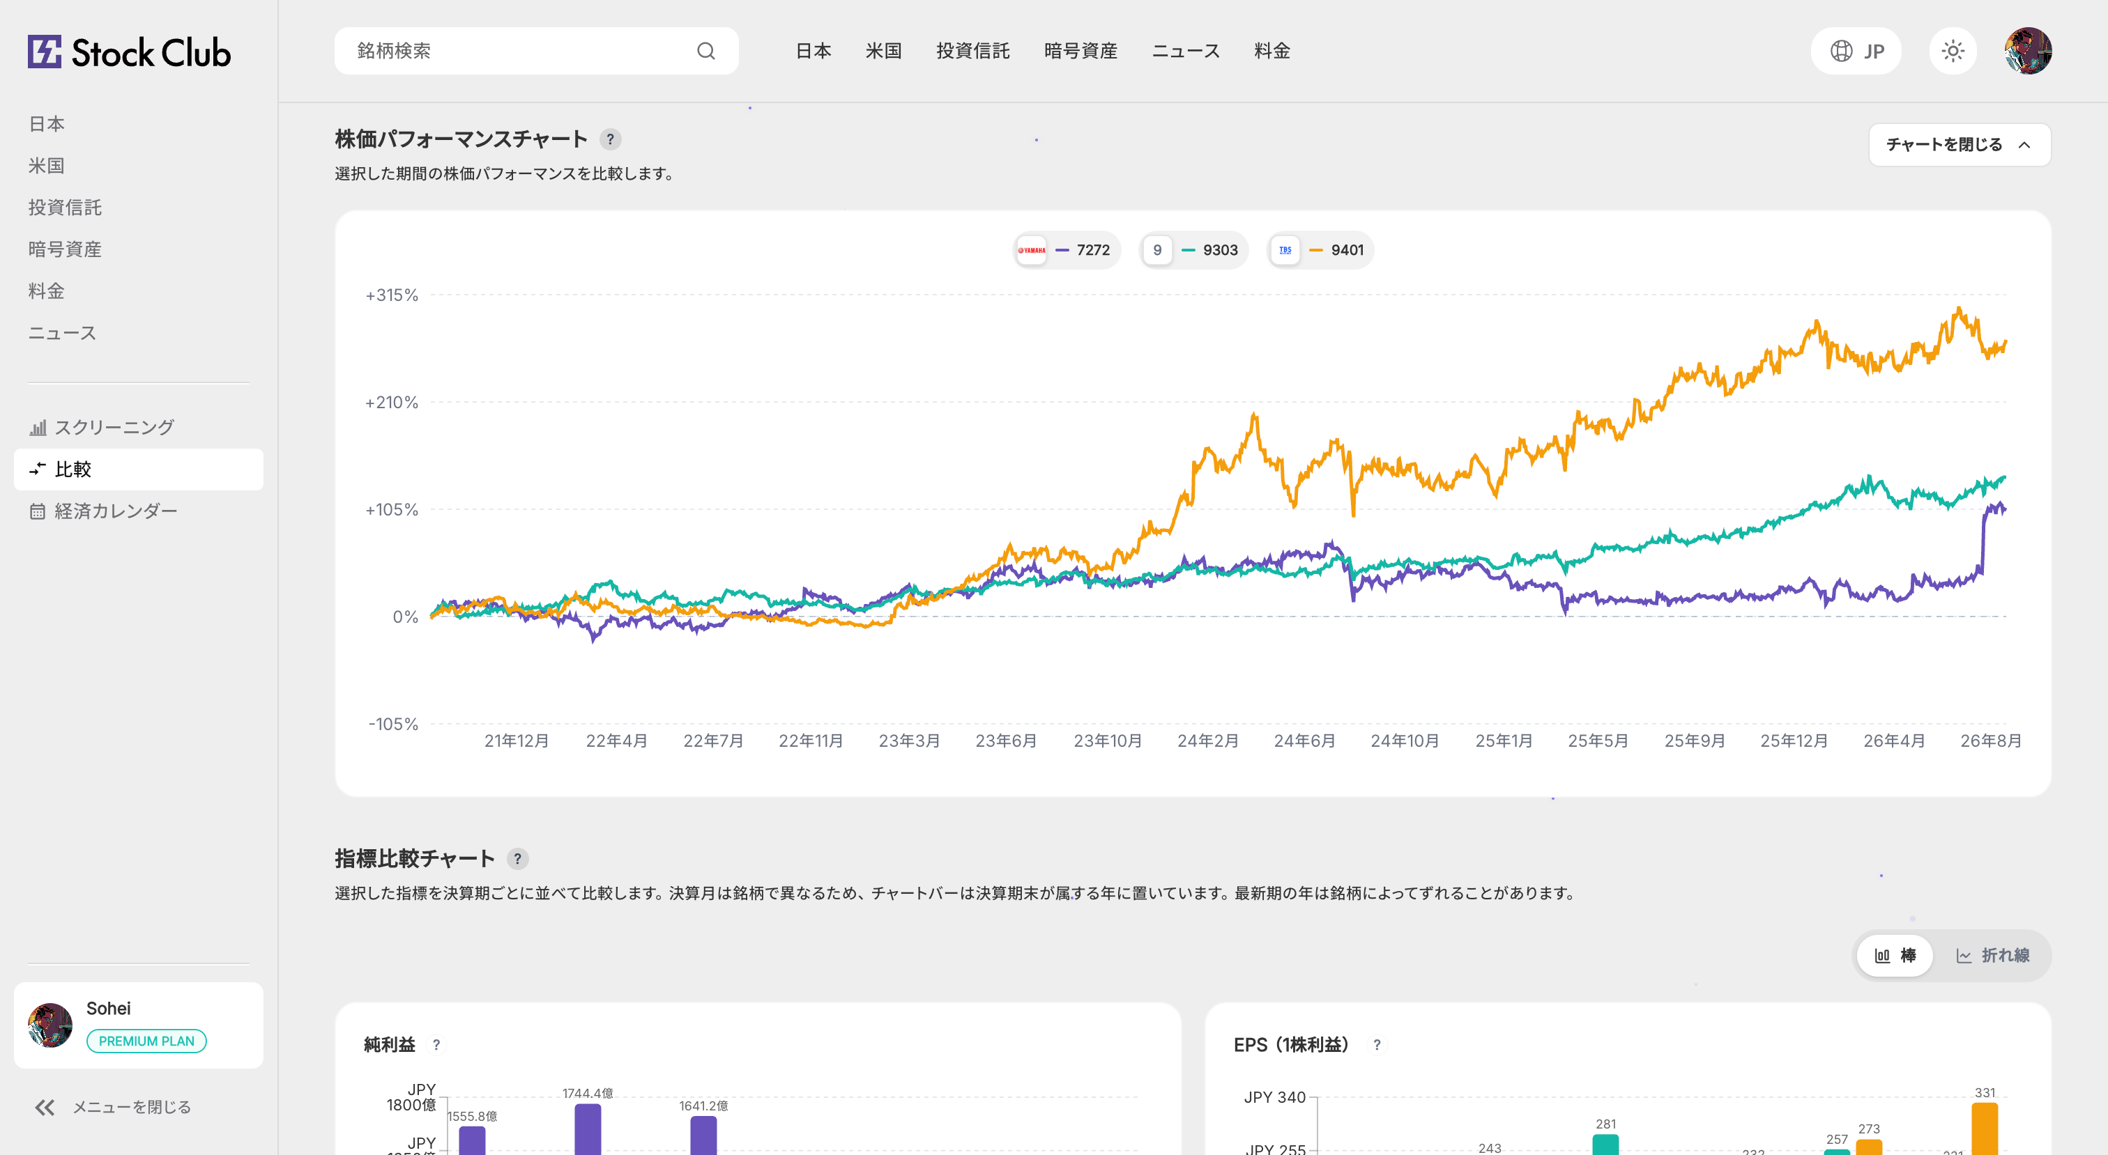Click the Stock Club logo
Viewport: 2108px width, 1155px height.
(128, 52)
